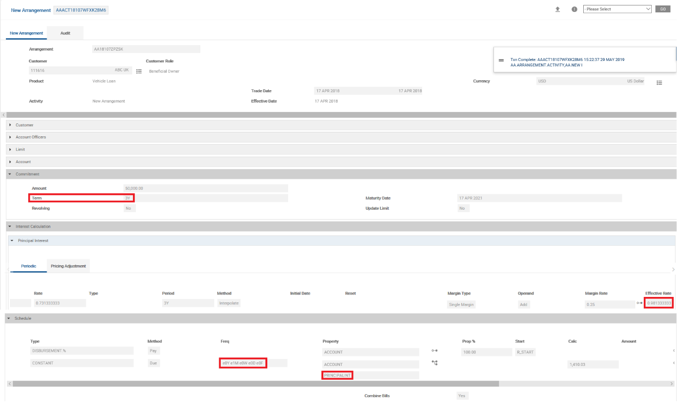The width and height of the screenshot is (677, 403).
Task: Click the branch icon in CONSTANT row
Action: tap(434, 363)
